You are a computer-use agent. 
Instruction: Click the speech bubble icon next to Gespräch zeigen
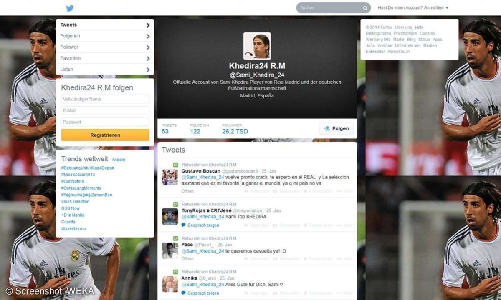click(x=182, y=225)
